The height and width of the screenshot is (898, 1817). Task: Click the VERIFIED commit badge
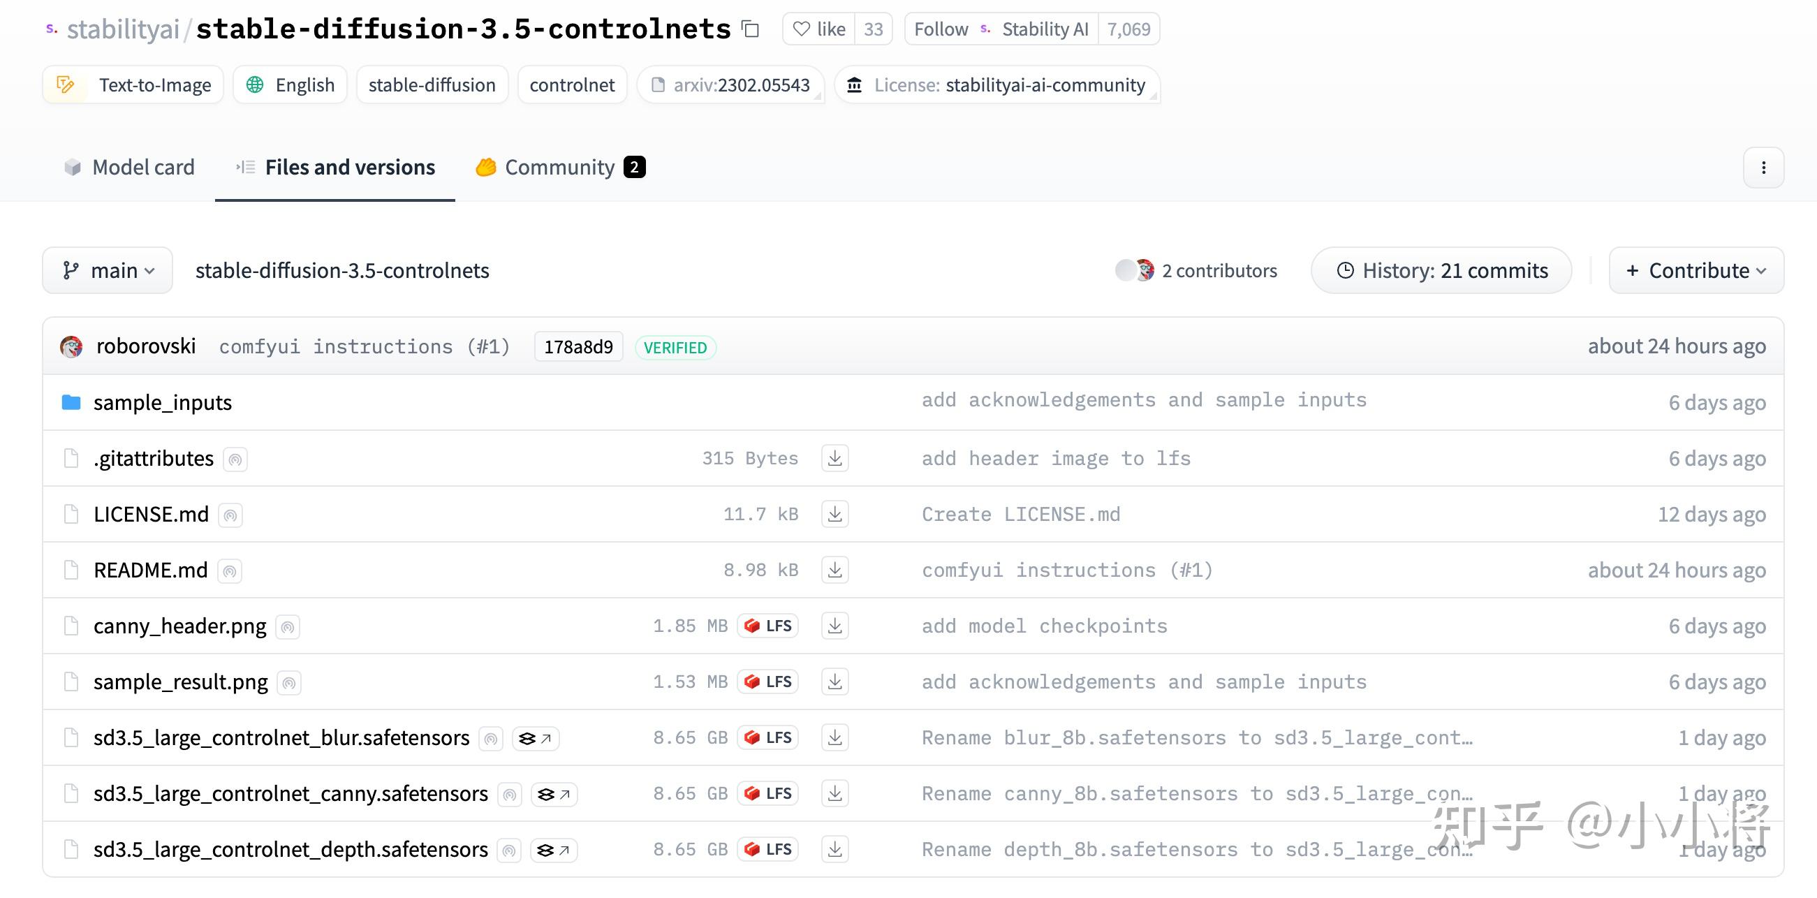(x=675, y=348)
